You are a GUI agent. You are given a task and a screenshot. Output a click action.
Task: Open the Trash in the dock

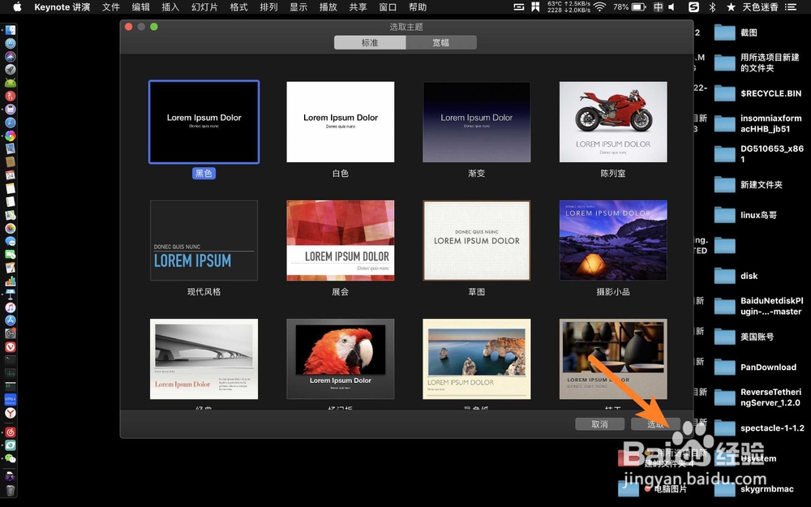coord(11,489)
